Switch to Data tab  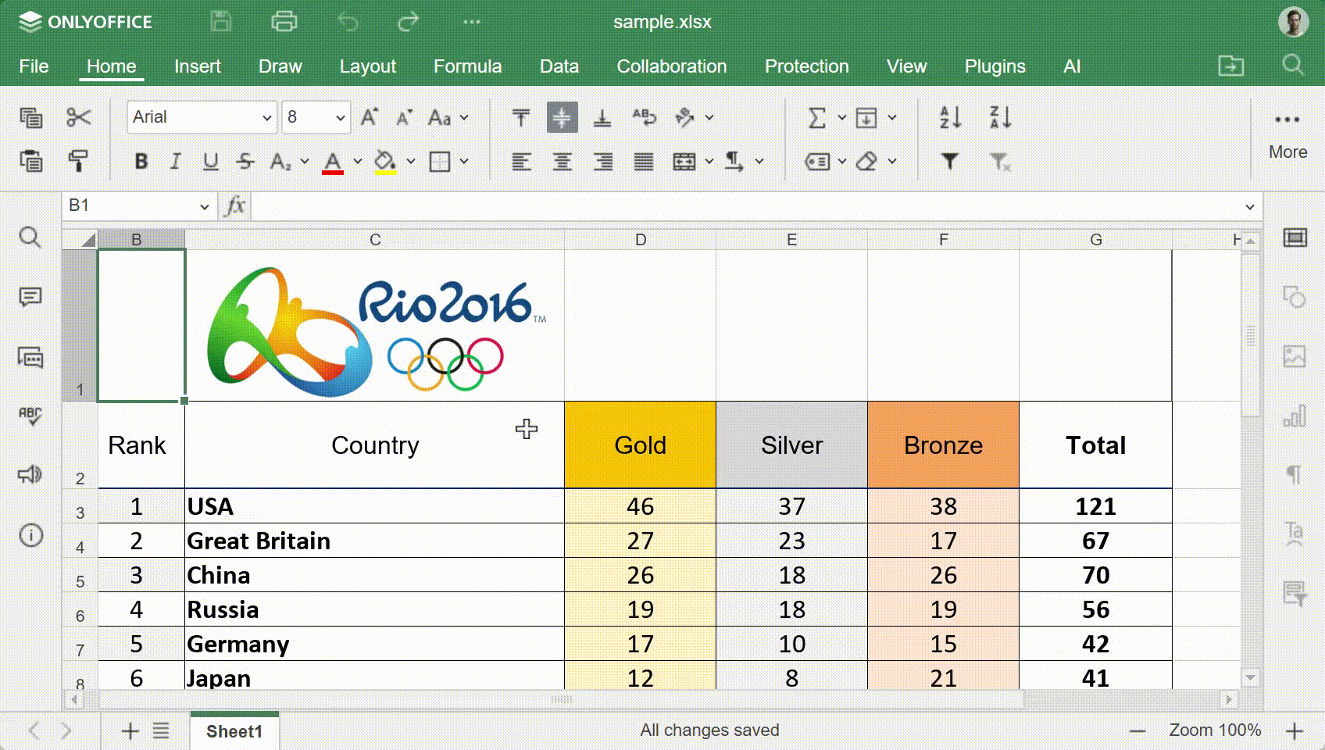559,66
